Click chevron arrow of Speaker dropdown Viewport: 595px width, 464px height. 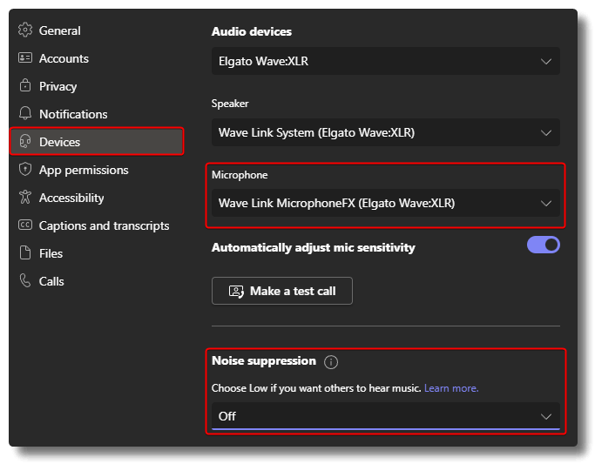(x=546, y=132)
